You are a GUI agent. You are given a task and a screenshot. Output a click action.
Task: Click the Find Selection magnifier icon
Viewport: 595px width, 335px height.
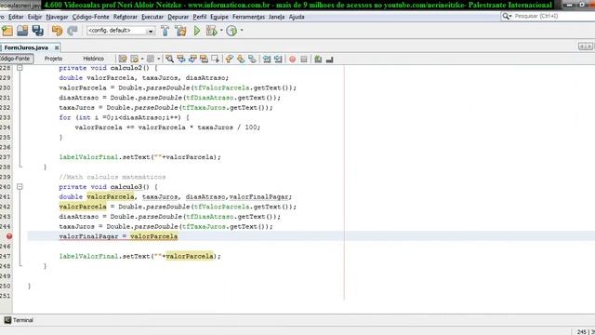point(169,59)
